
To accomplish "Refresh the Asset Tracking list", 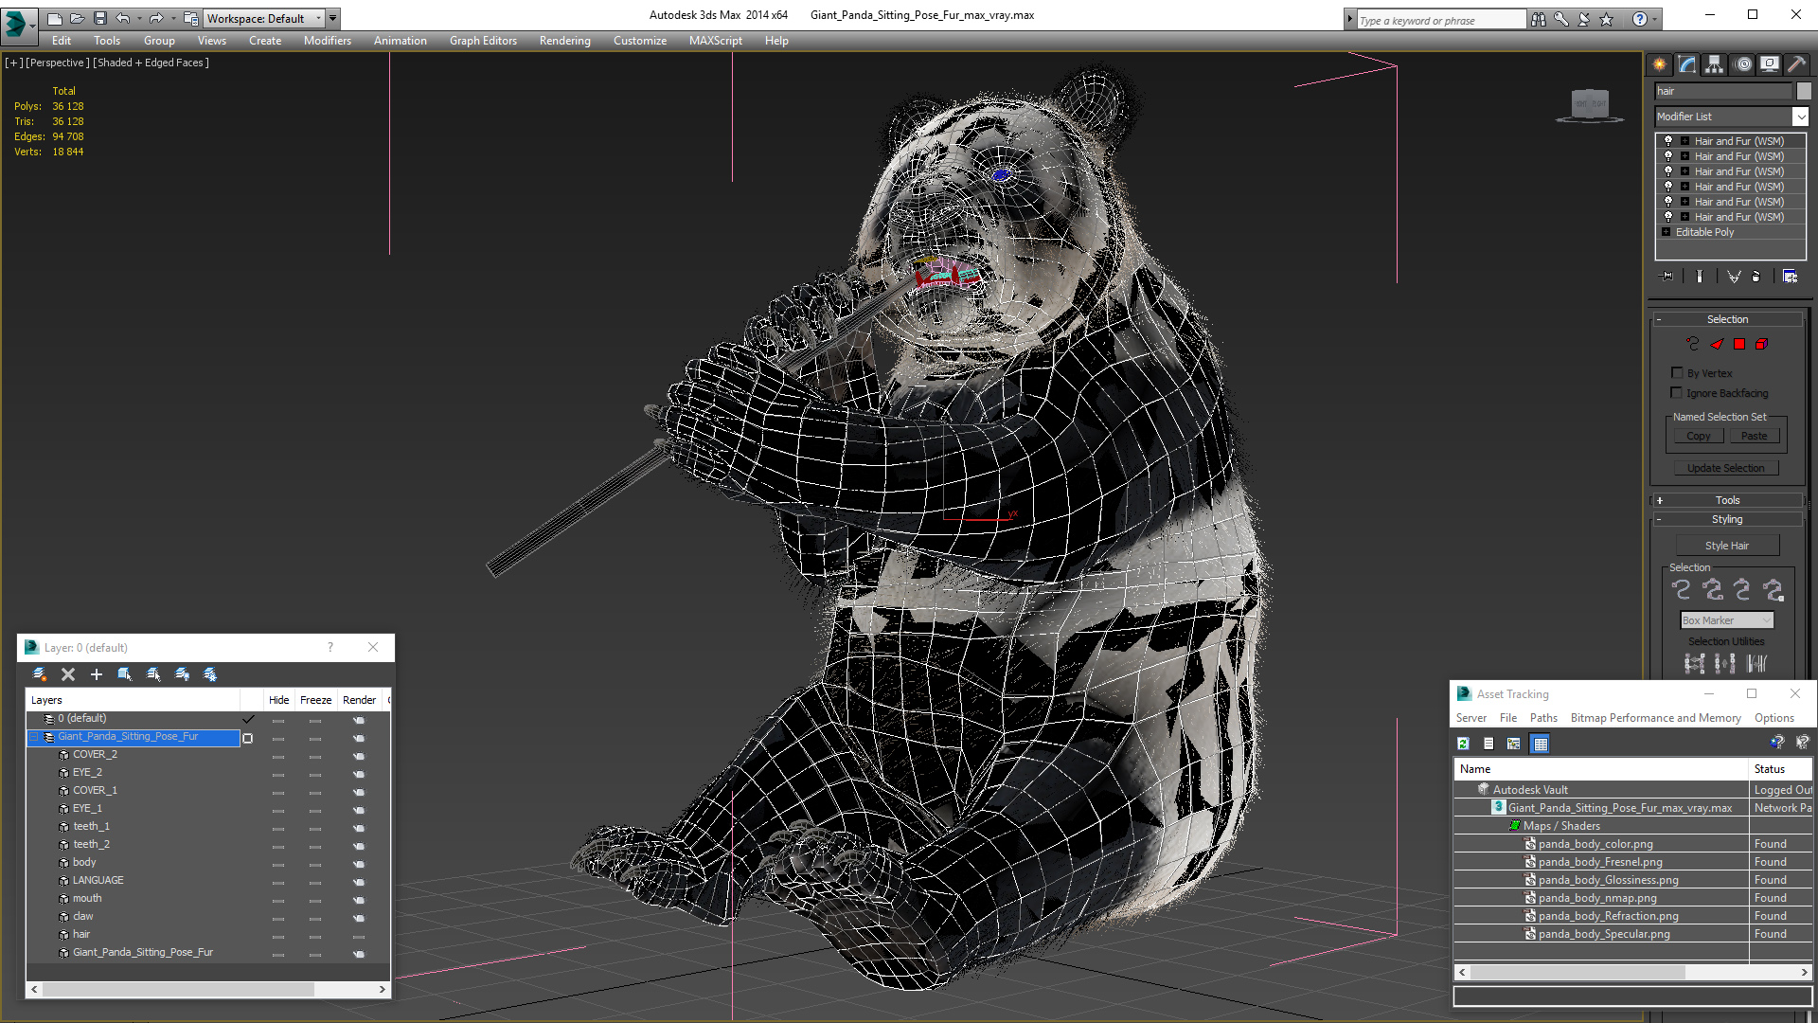I will [1463, 744].
